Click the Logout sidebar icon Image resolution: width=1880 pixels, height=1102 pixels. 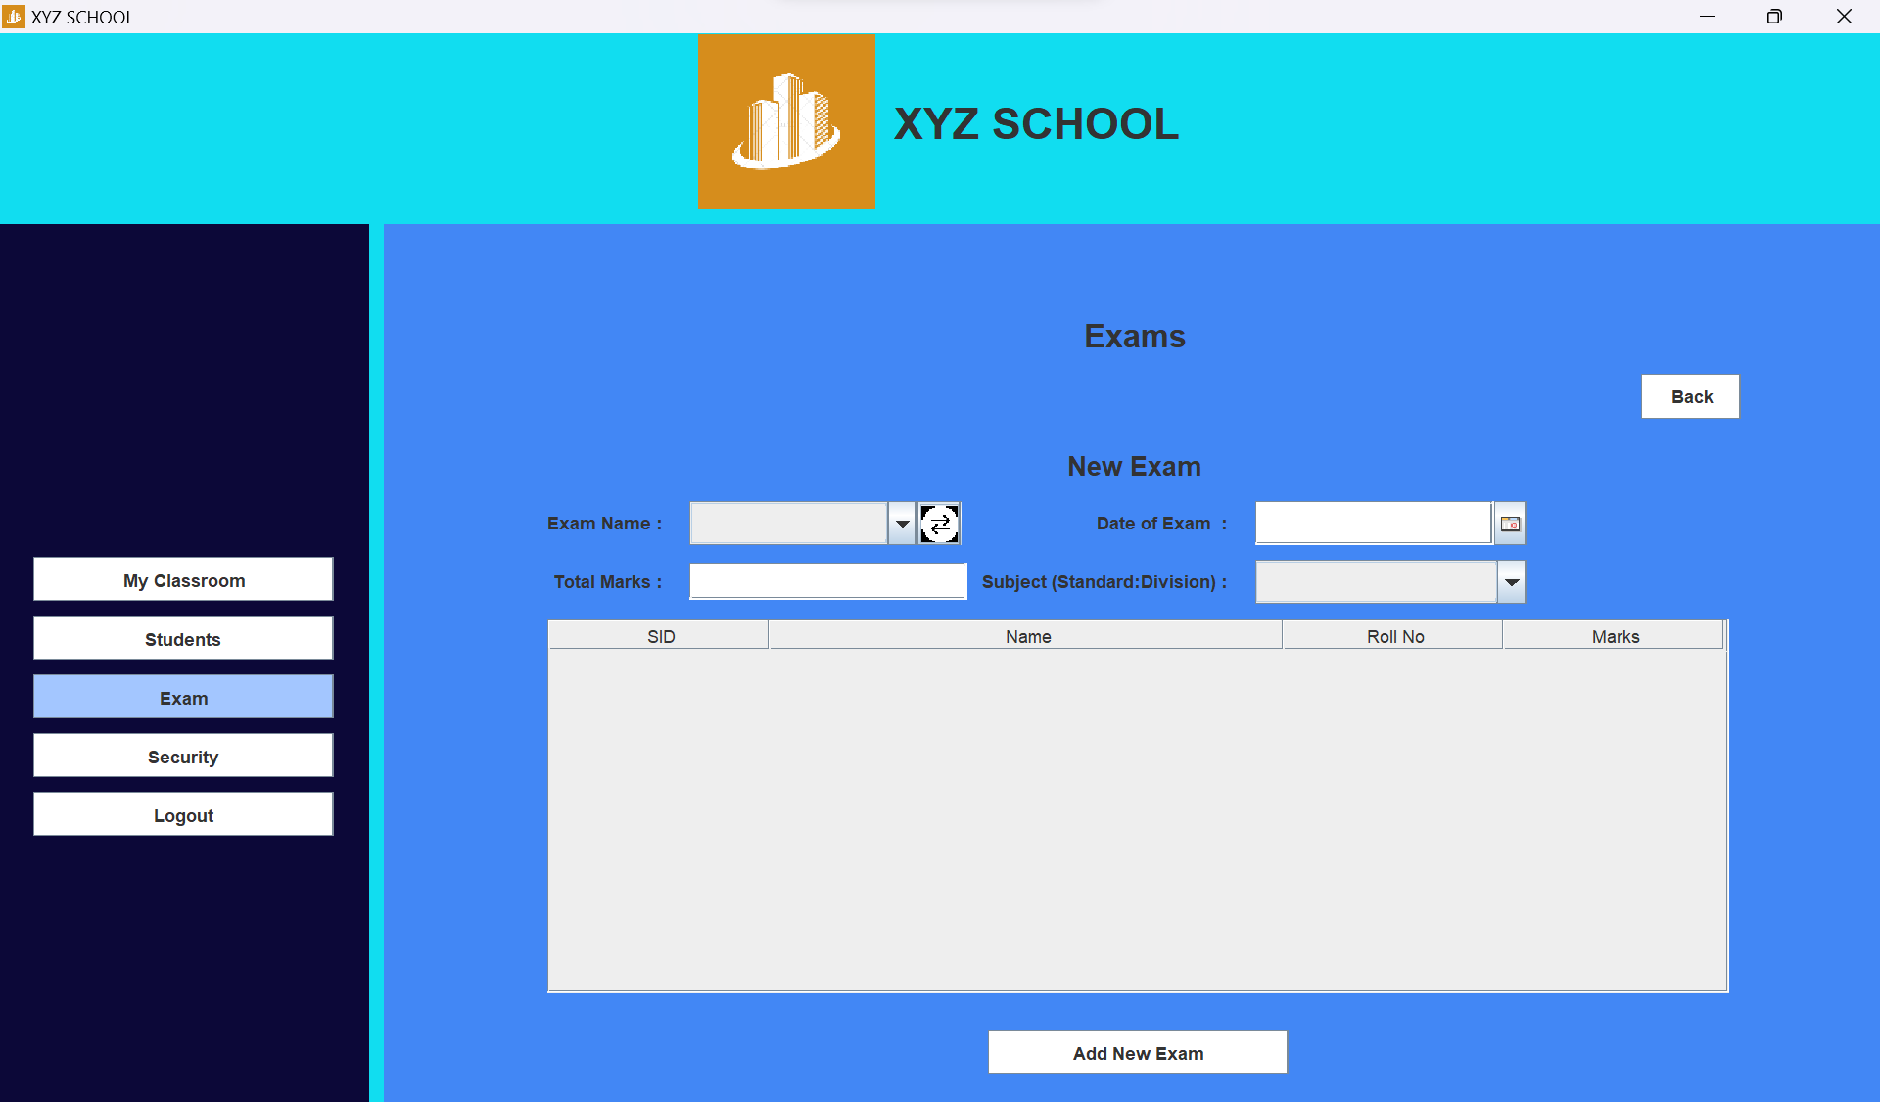tap(181, 816)
